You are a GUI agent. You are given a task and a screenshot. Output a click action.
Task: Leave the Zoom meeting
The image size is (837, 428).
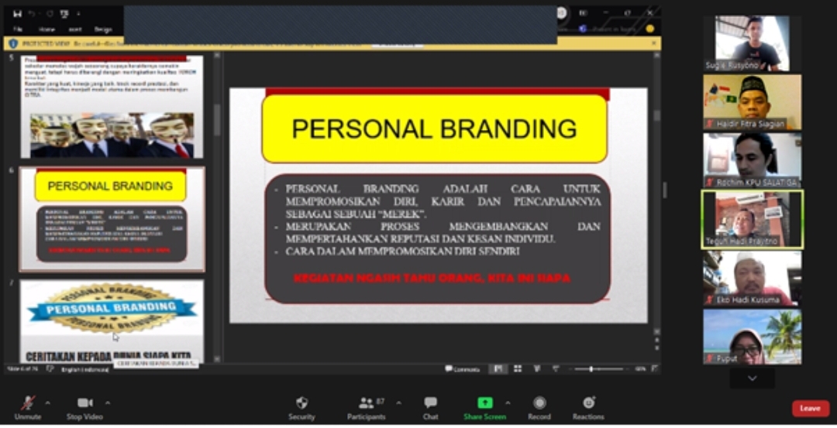point(810,408)
